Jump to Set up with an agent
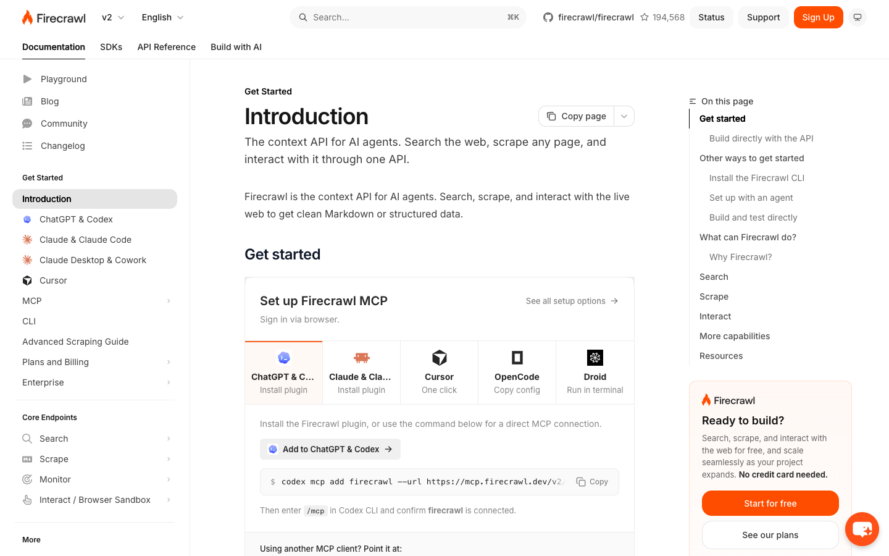Viewport: 889px width, 556px height. [x=751, y=198]
